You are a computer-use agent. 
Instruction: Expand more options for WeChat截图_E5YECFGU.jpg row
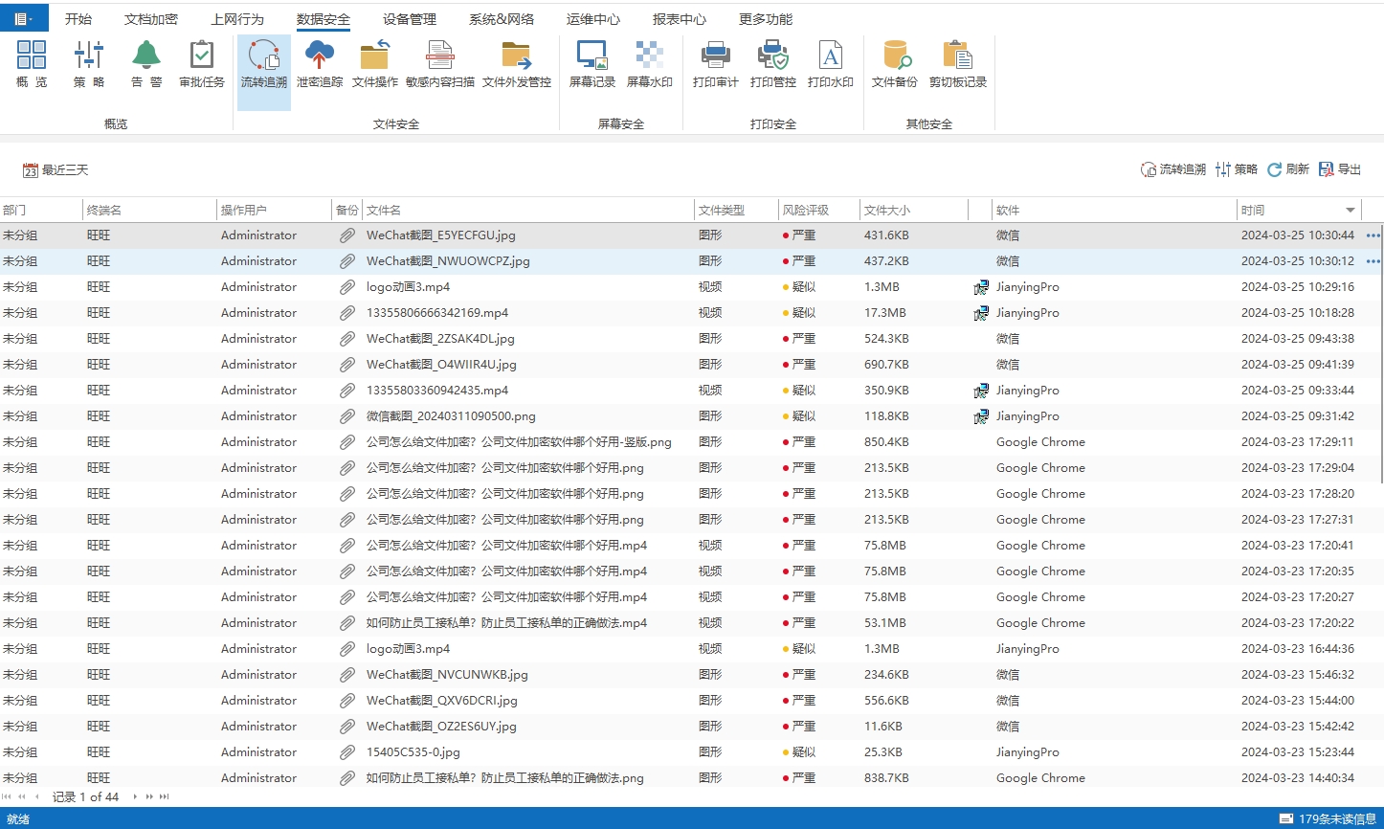1373,235
